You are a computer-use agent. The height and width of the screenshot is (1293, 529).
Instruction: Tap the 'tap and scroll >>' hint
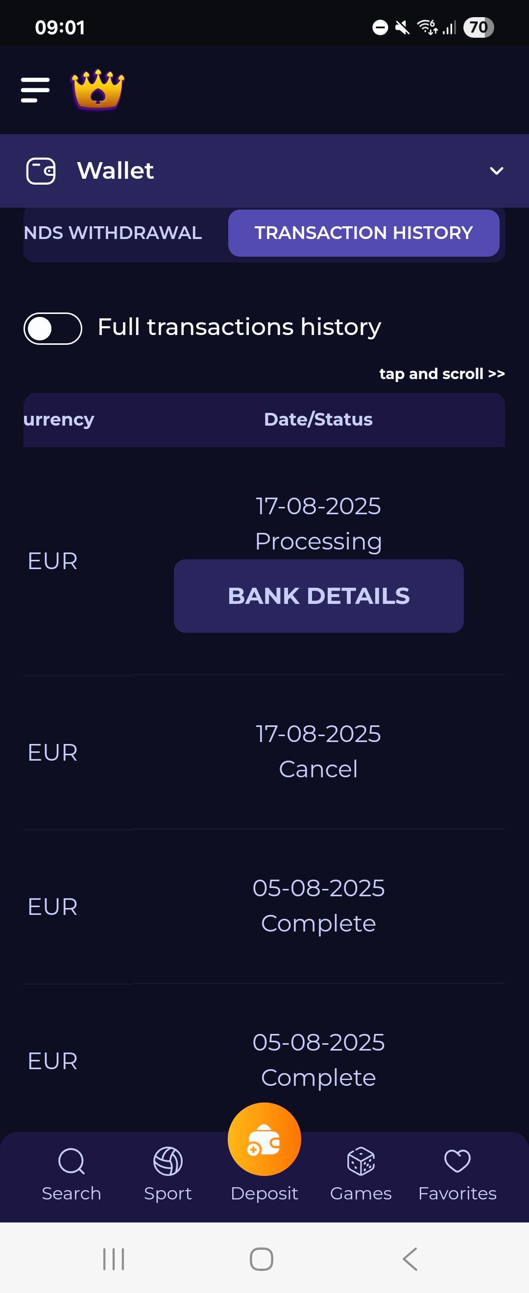tap(442, 374)
